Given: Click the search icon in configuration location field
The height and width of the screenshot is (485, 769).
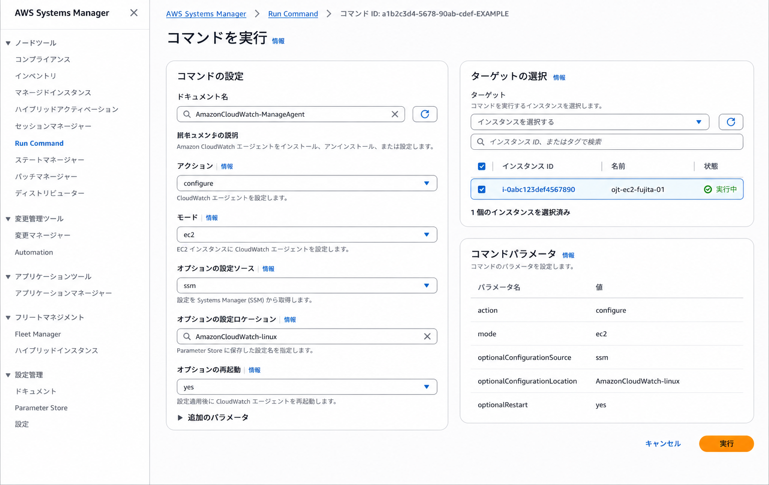Looking at the screenshot, I should pos(187,337).
